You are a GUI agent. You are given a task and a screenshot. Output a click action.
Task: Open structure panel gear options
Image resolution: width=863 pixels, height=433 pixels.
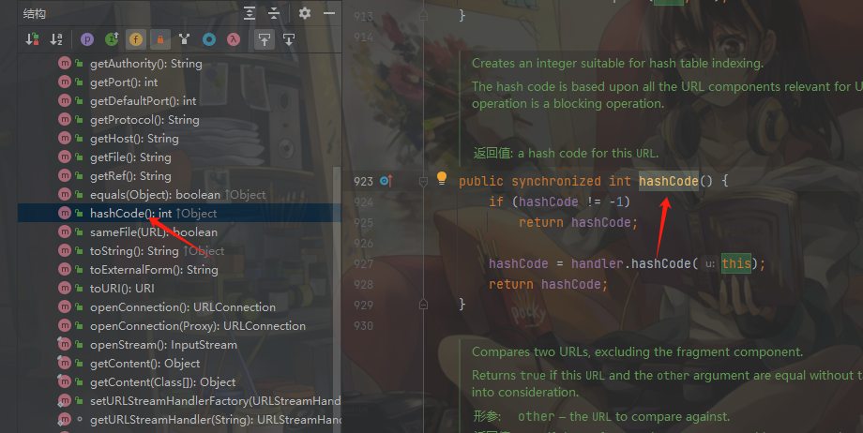click(x=304, y=13)
